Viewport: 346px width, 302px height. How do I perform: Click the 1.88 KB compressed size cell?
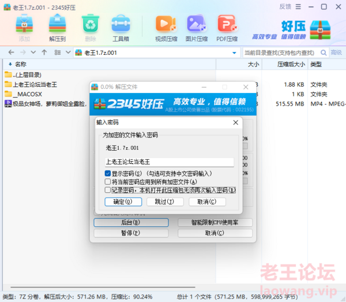coord(294,85)
